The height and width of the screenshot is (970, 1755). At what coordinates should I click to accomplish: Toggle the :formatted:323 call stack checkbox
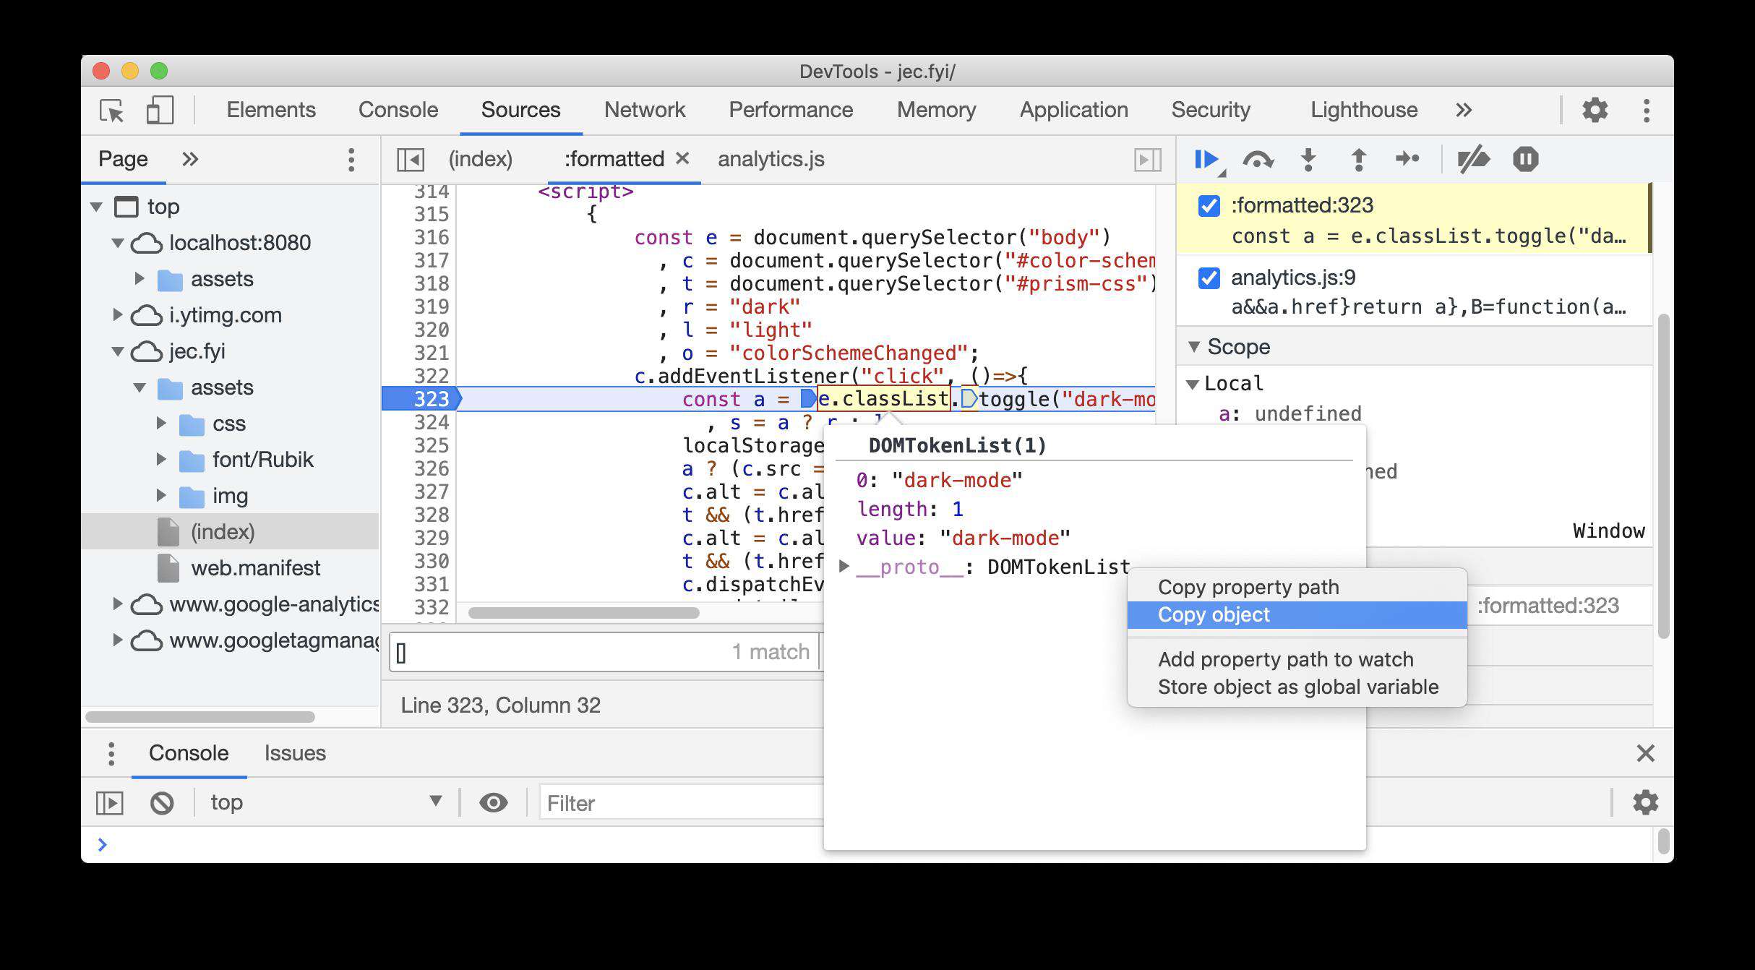(x=1209, y=203)
